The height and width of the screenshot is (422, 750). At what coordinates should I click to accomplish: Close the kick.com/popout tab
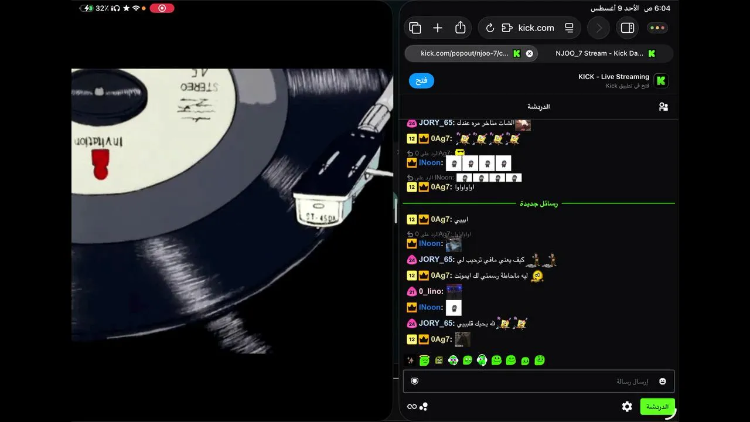click(x=529, y=53)
